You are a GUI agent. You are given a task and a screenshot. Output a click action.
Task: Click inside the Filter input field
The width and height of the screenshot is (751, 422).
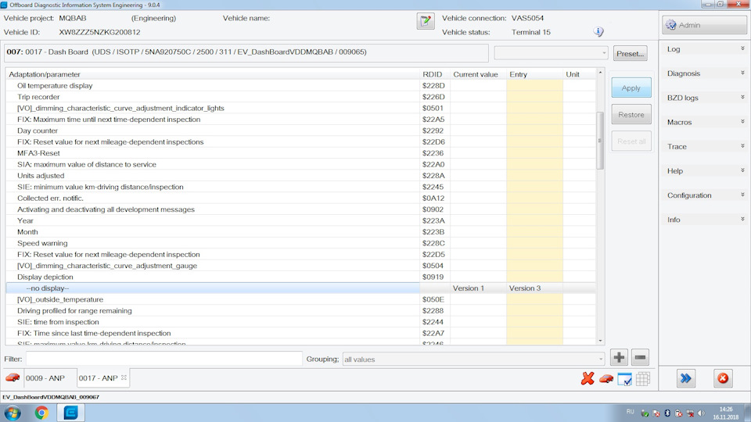click(163, 359)
